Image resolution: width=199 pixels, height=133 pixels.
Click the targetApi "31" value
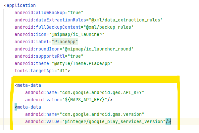pyautogui.click(x=62, y=71)
